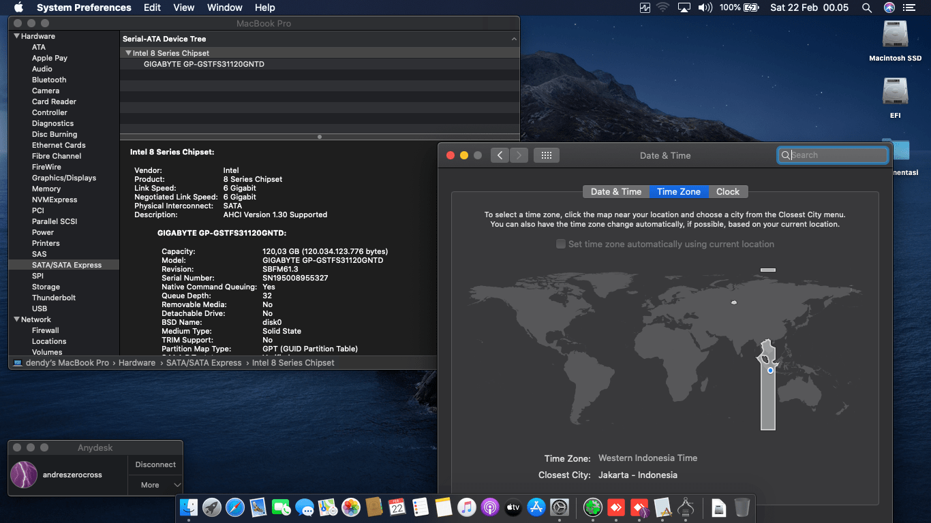Switch to the Date & Time tab
Image resolution: width=931 pixels, height=523 pixels.
point(616,191)
